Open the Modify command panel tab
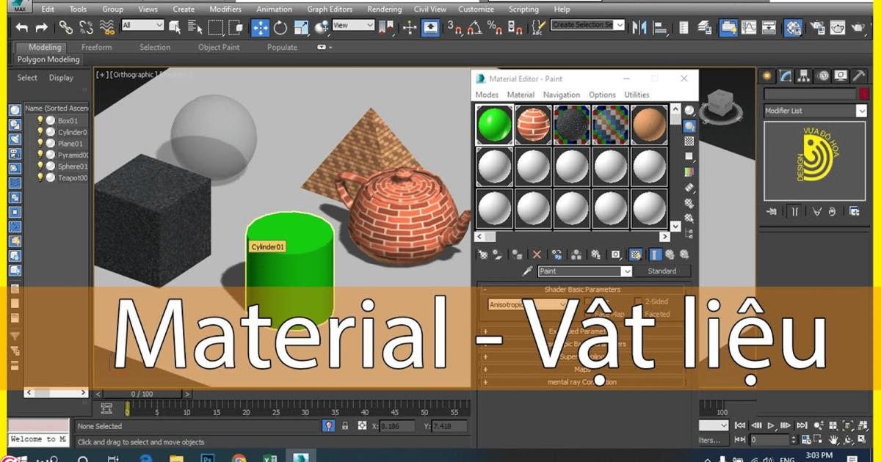Image resolution: width=881 pixels, height=462 pixels. coord(786,76)
